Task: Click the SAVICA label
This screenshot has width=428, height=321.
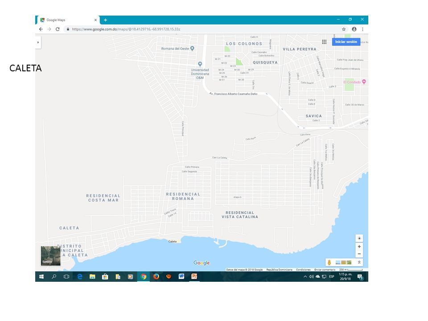Action: 313,116
